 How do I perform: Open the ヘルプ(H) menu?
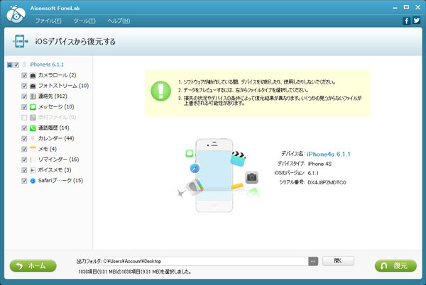click(119, 21)
